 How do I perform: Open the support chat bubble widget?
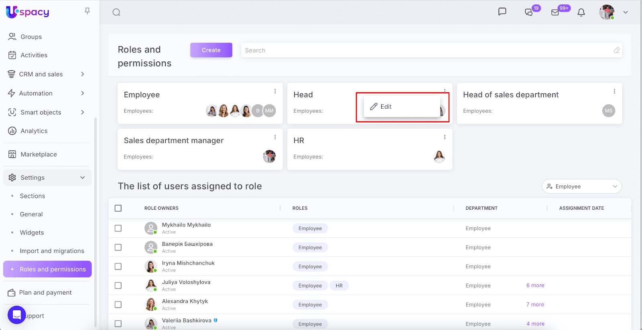click(x=17, y=315)
